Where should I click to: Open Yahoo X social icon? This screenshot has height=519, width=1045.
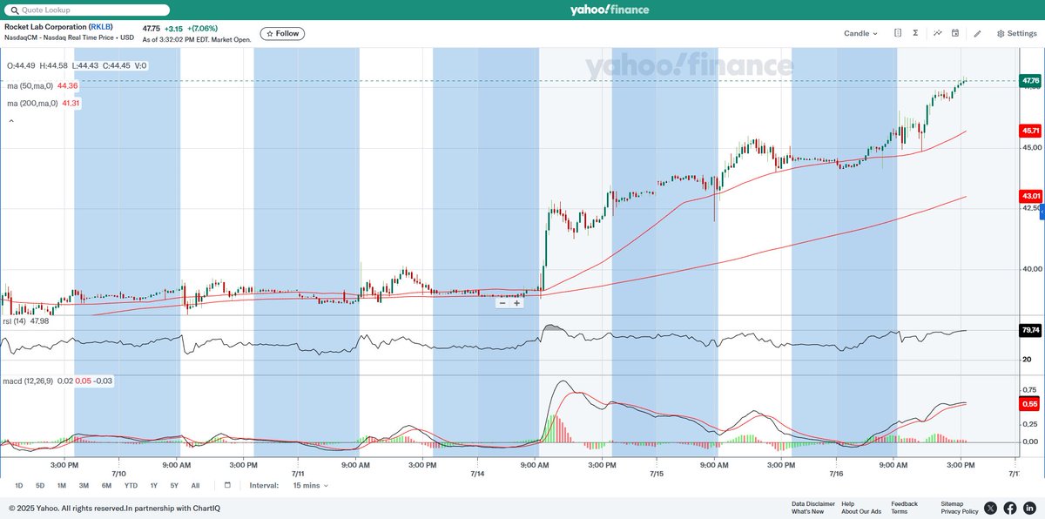pos(991,508)
